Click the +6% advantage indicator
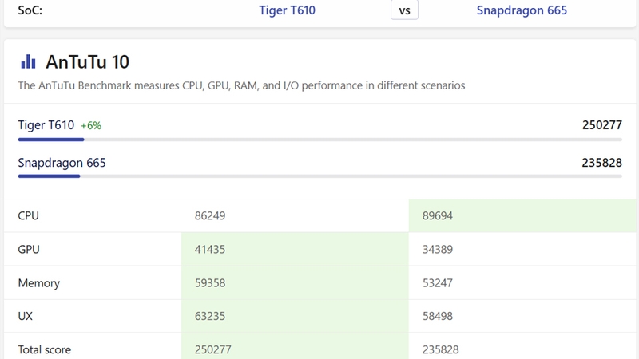The height and width of the screenshot is (359, 639). click(x=91, y=125)
